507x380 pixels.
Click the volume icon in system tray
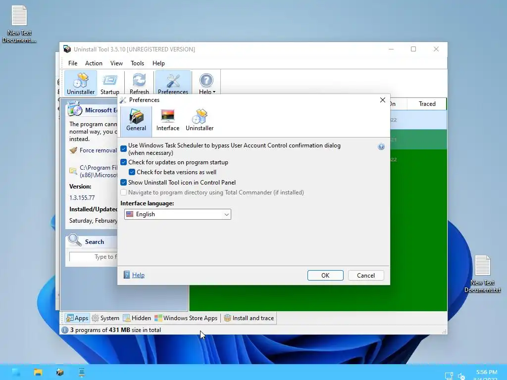click(x=461, y=376)
